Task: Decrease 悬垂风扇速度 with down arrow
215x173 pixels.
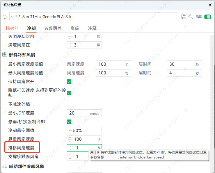Action: [70, 141]
